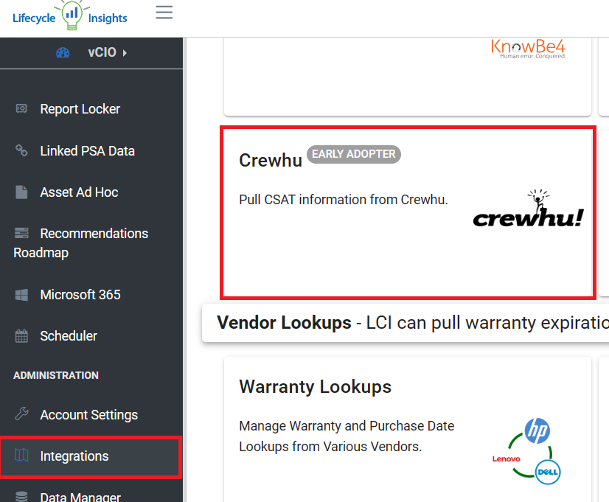Image resolution: width=609 pixels, height=502 pixels.
Task: Select Integrations in the sidebar
Action: point(91,456)
